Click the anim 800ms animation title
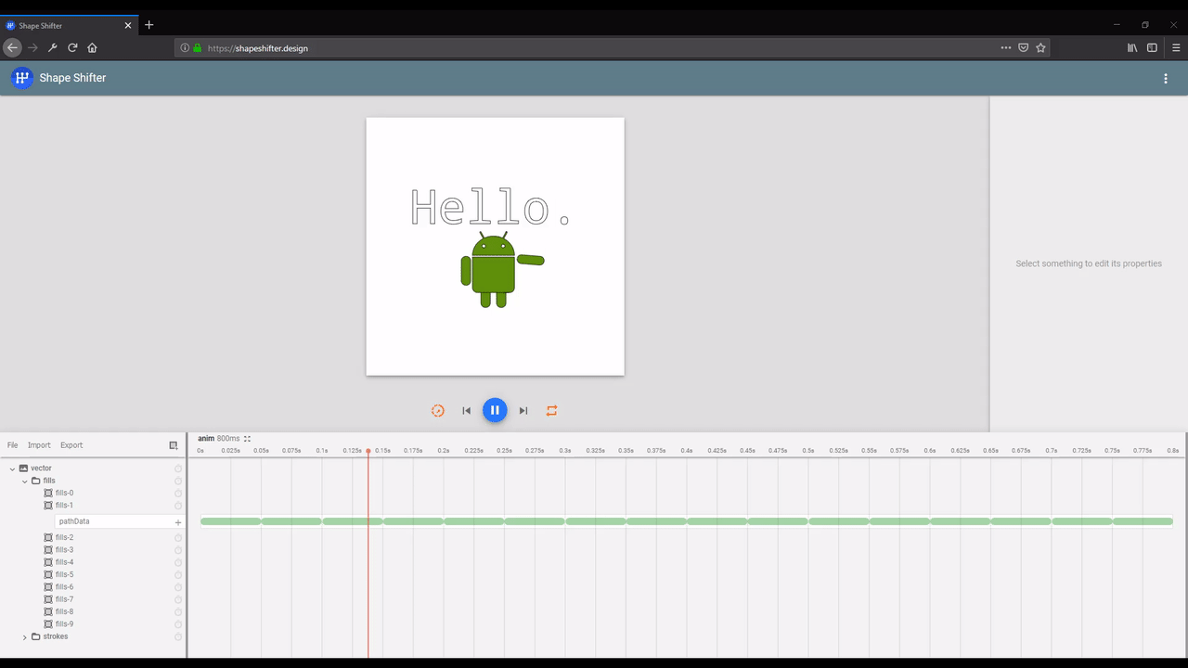This screenshot has width=1188, height=668. click(218, 438)
